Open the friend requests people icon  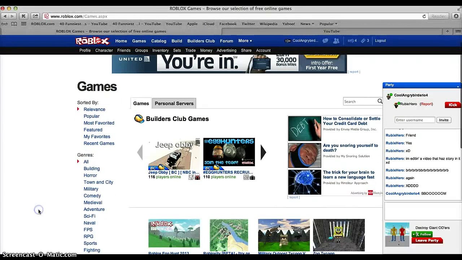click(x=336, y=41)
